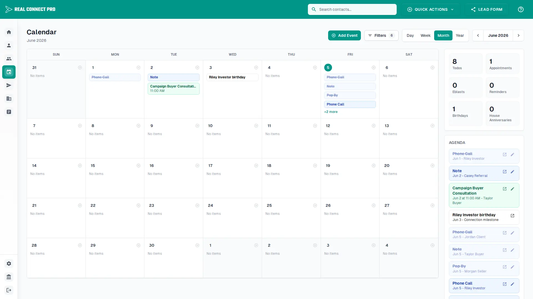Edit the Campaign Buyer Consultation agenda item
533x299 pixels.
[512, 189]
